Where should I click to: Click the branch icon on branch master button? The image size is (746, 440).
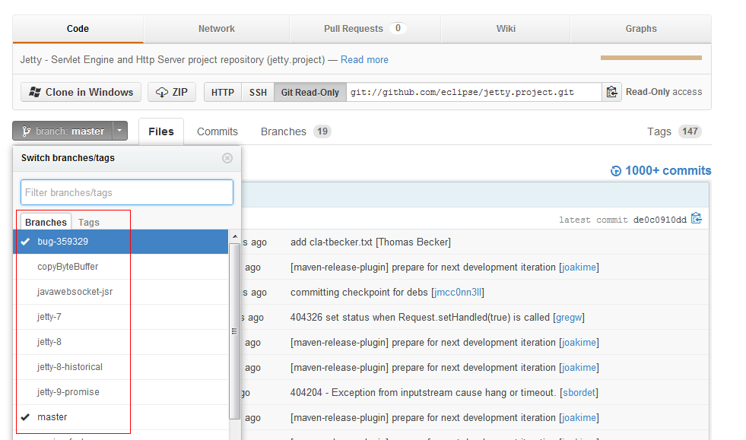click(26, 131)
